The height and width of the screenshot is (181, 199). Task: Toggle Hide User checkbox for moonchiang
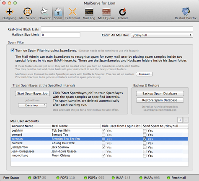(x=103, y=156)
